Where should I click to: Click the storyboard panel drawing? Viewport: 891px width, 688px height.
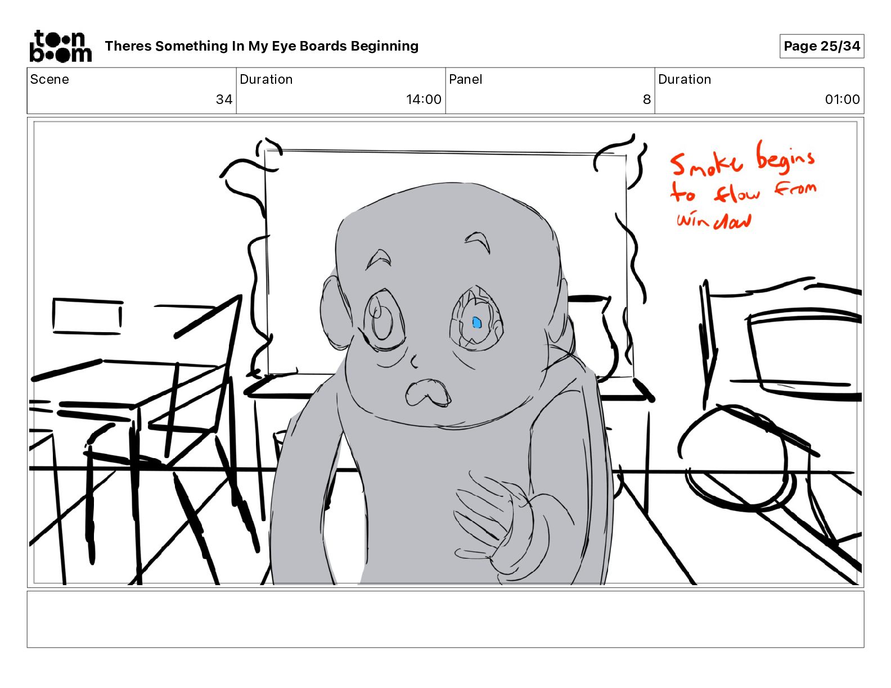click(445, 352)
